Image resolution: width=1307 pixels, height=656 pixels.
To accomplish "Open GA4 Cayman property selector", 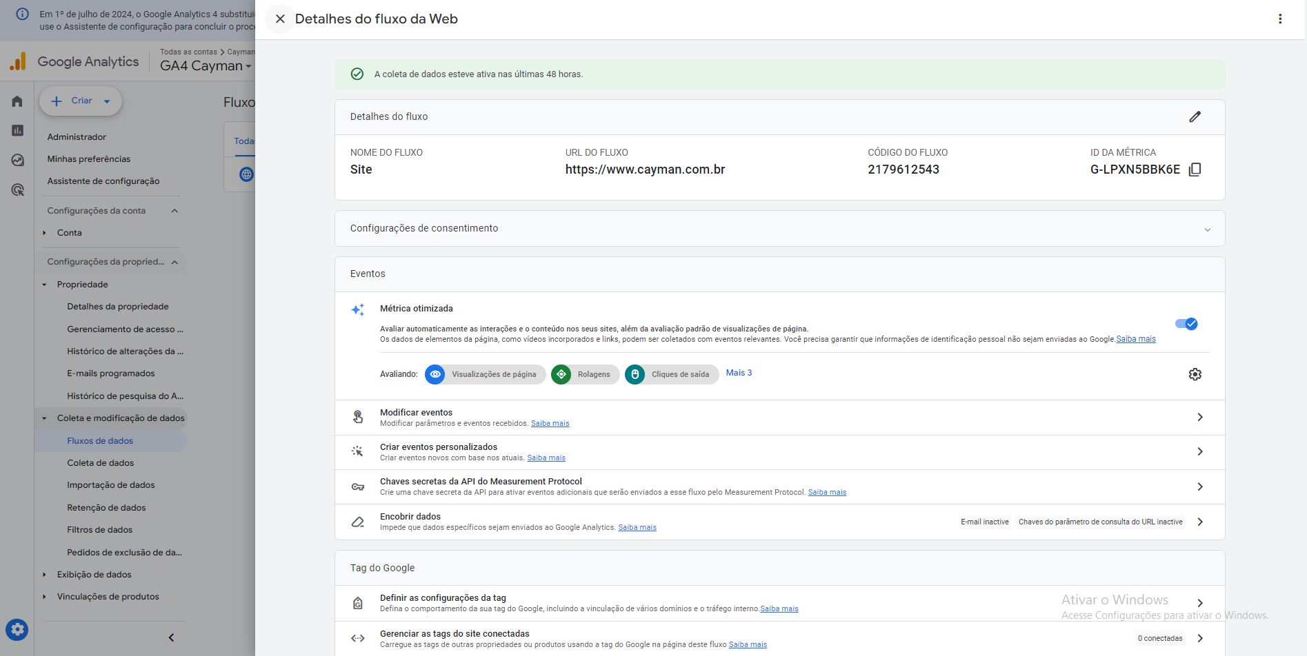I will 206,66.
